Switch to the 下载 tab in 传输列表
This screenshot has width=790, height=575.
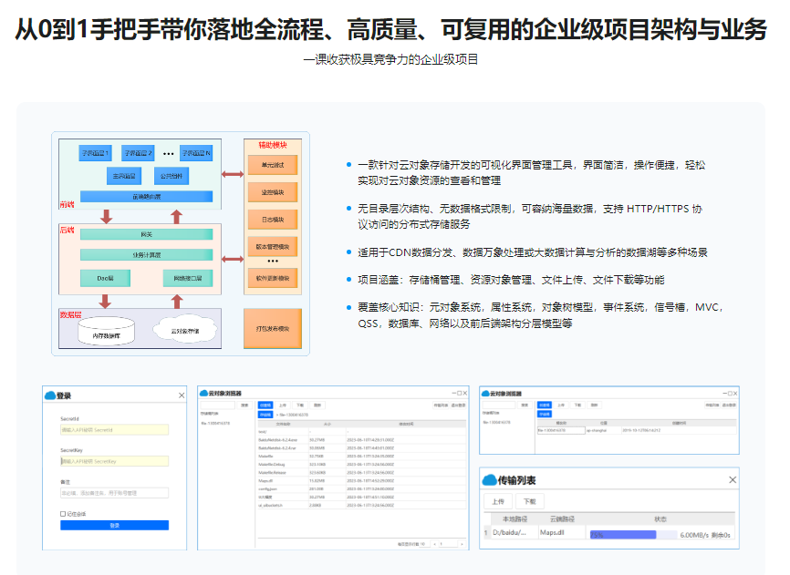pyautogui.click(x=531, y=501)
